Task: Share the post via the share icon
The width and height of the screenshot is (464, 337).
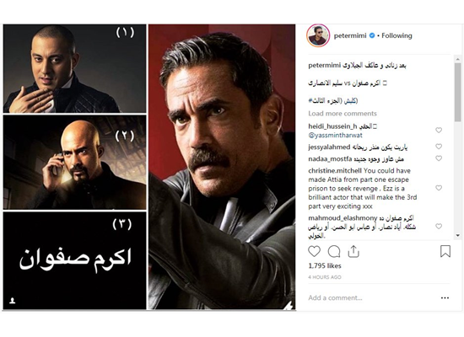Action: (x=353, y=251)
